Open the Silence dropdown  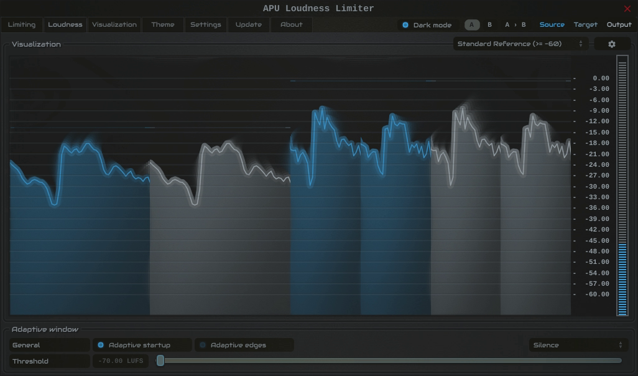tap(578, 345)
